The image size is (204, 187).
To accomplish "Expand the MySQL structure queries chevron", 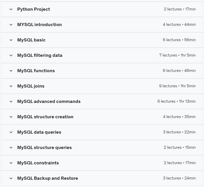I will [x=11, y=148].
